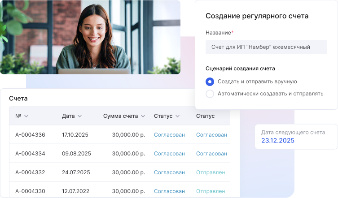The height and width of the screenshot is (198, 338).
Task: Click the "Счета" section heading
Action: tap(18, 98)
